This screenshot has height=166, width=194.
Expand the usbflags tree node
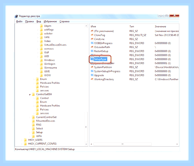[x=38, y=30]
